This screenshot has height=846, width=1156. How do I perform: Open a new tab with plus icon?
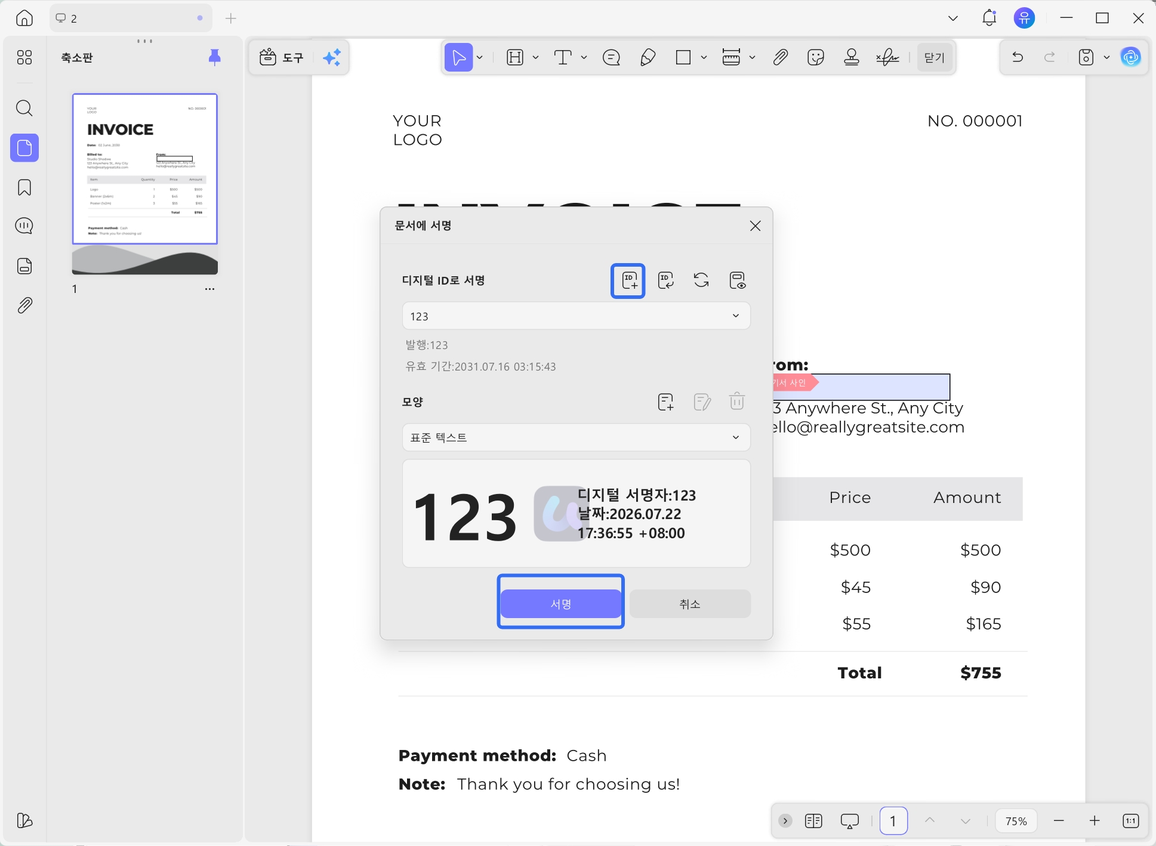pyautogui.click(x=231, y=18)
